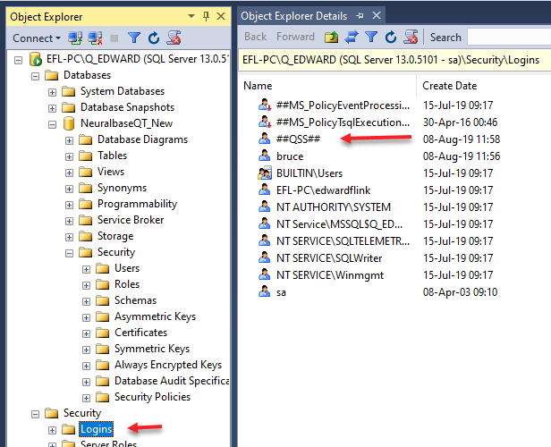
Task: Open Activity Monitor icon in Object Explorer toolbar
Action: (174, 38)
